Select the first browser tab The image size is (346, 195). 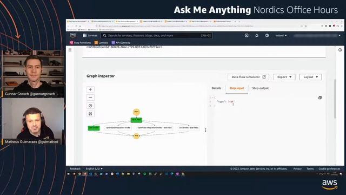(x=78, y=22)
